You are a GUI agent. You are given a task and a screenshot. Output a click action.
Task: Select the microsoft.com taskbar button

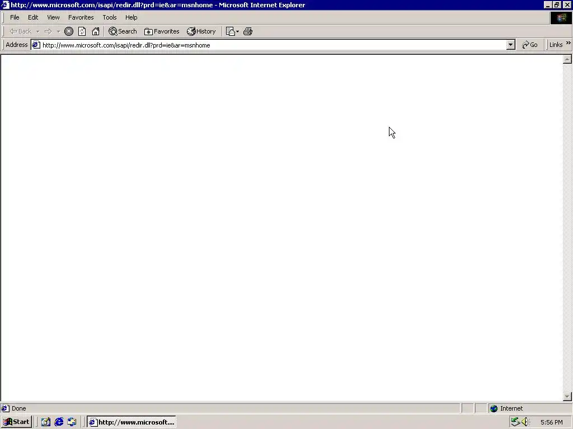pyautogui.click(x=131, y=422)
